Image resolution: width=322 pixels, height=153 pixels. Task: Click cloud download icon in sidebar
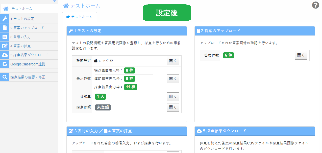click(5, 55)
